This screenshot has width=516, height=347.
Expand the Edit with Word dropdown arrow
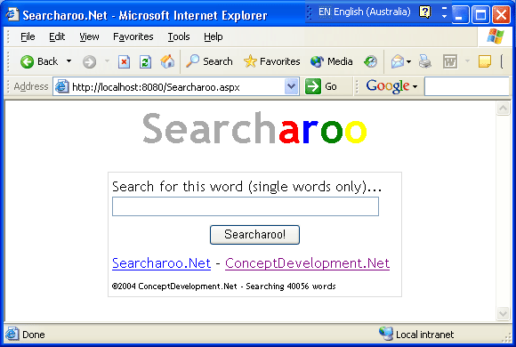467,61
